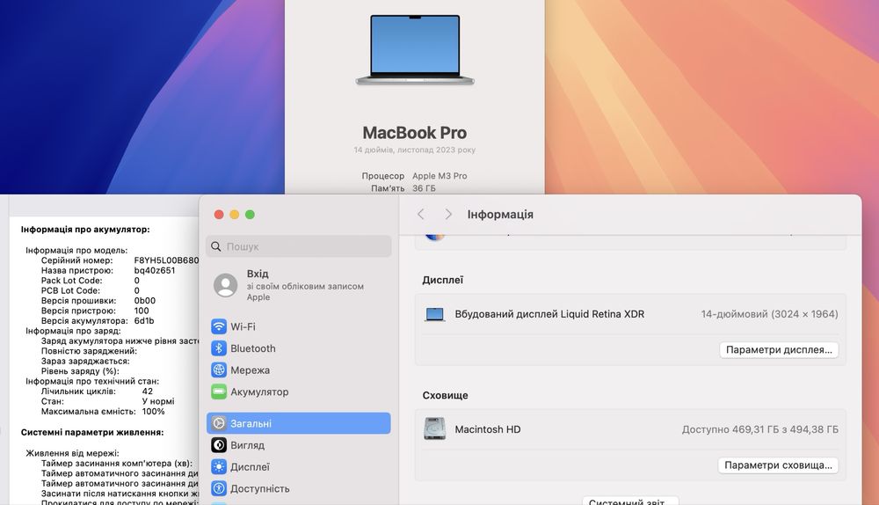Open the Акумулятор battery settings
The width and height of the screenshot is (879, 505).
click(x=298, y=392)
